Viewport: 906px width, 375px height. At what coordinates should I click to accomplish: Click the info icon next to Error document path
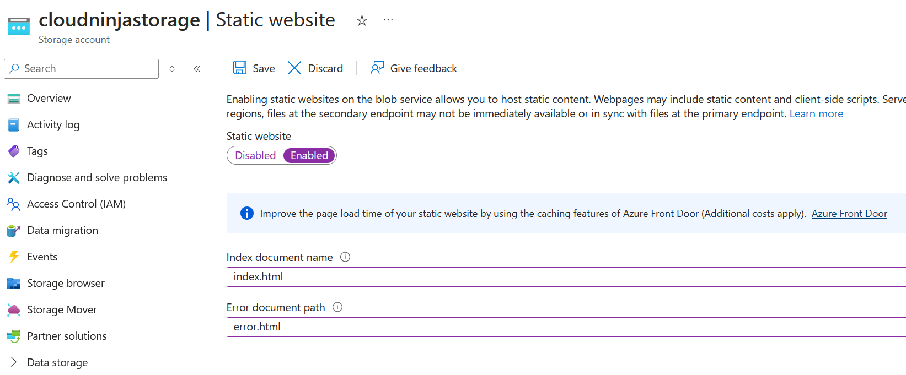pos(337,307)
